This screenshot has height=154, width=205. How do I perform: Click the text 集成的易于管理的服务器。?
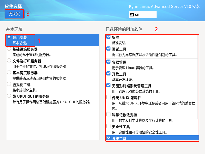coord(32,55)
